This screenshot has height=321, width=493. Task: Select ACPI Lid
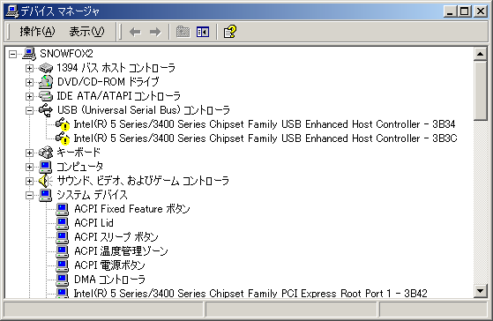coord(93,223)
